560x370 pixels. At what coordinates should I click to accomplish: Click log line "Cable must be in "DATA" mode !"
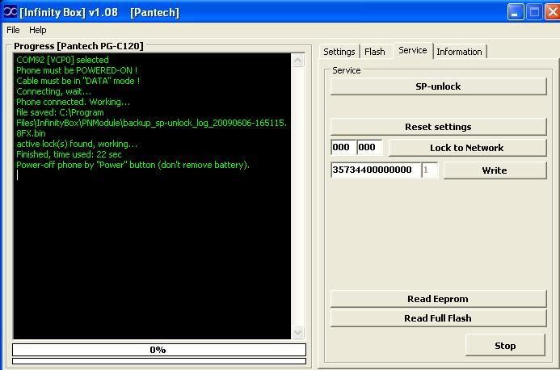(x=78, y=81)
